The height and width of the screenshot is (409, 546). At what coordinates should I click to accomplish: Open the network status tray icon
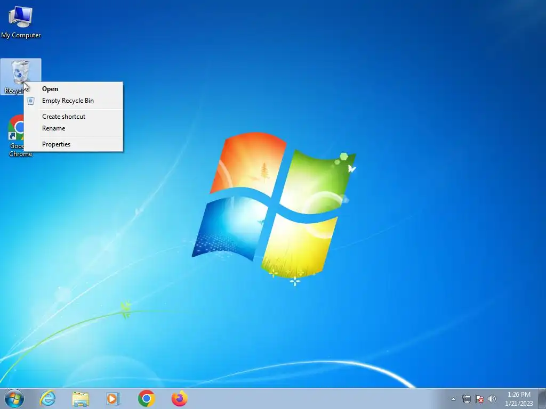click(466, 399)
